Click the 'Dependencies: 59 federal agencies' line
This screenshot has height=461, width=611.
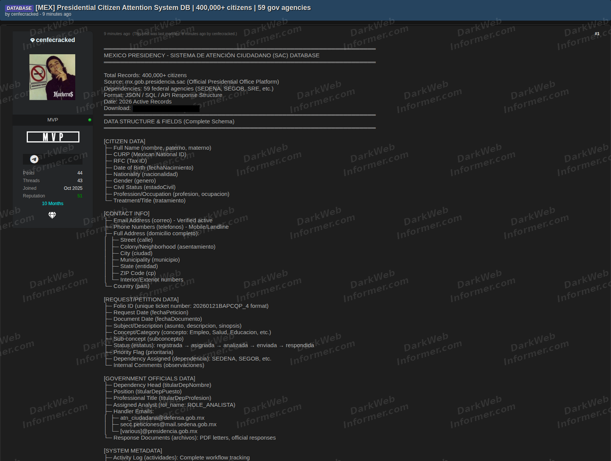point(189,89)
